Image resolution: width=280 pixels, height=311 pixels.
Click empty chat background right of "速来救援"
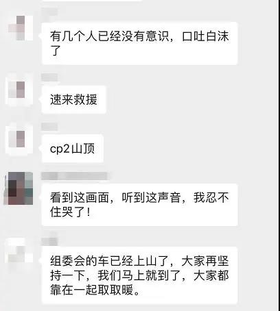coord(190,99)
